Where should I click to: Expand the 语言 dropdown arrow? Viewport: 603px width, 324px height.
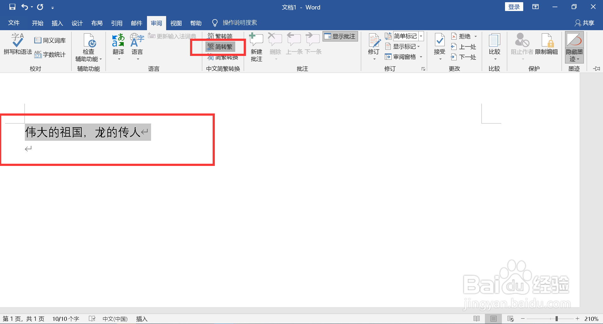138,59
